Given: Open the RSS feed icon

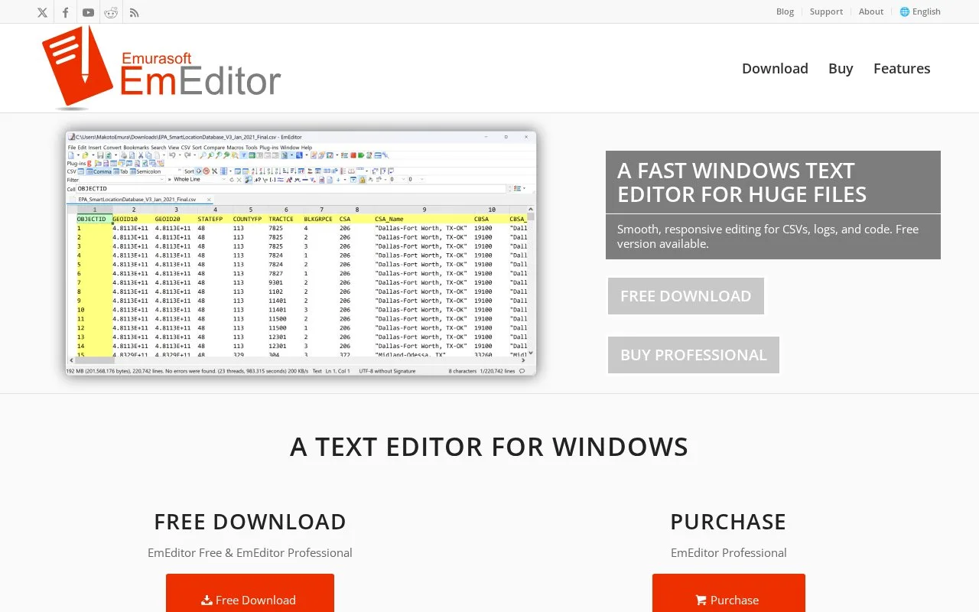Looking at the screenshot, I should pyautogui.click(x=134, y=12).
